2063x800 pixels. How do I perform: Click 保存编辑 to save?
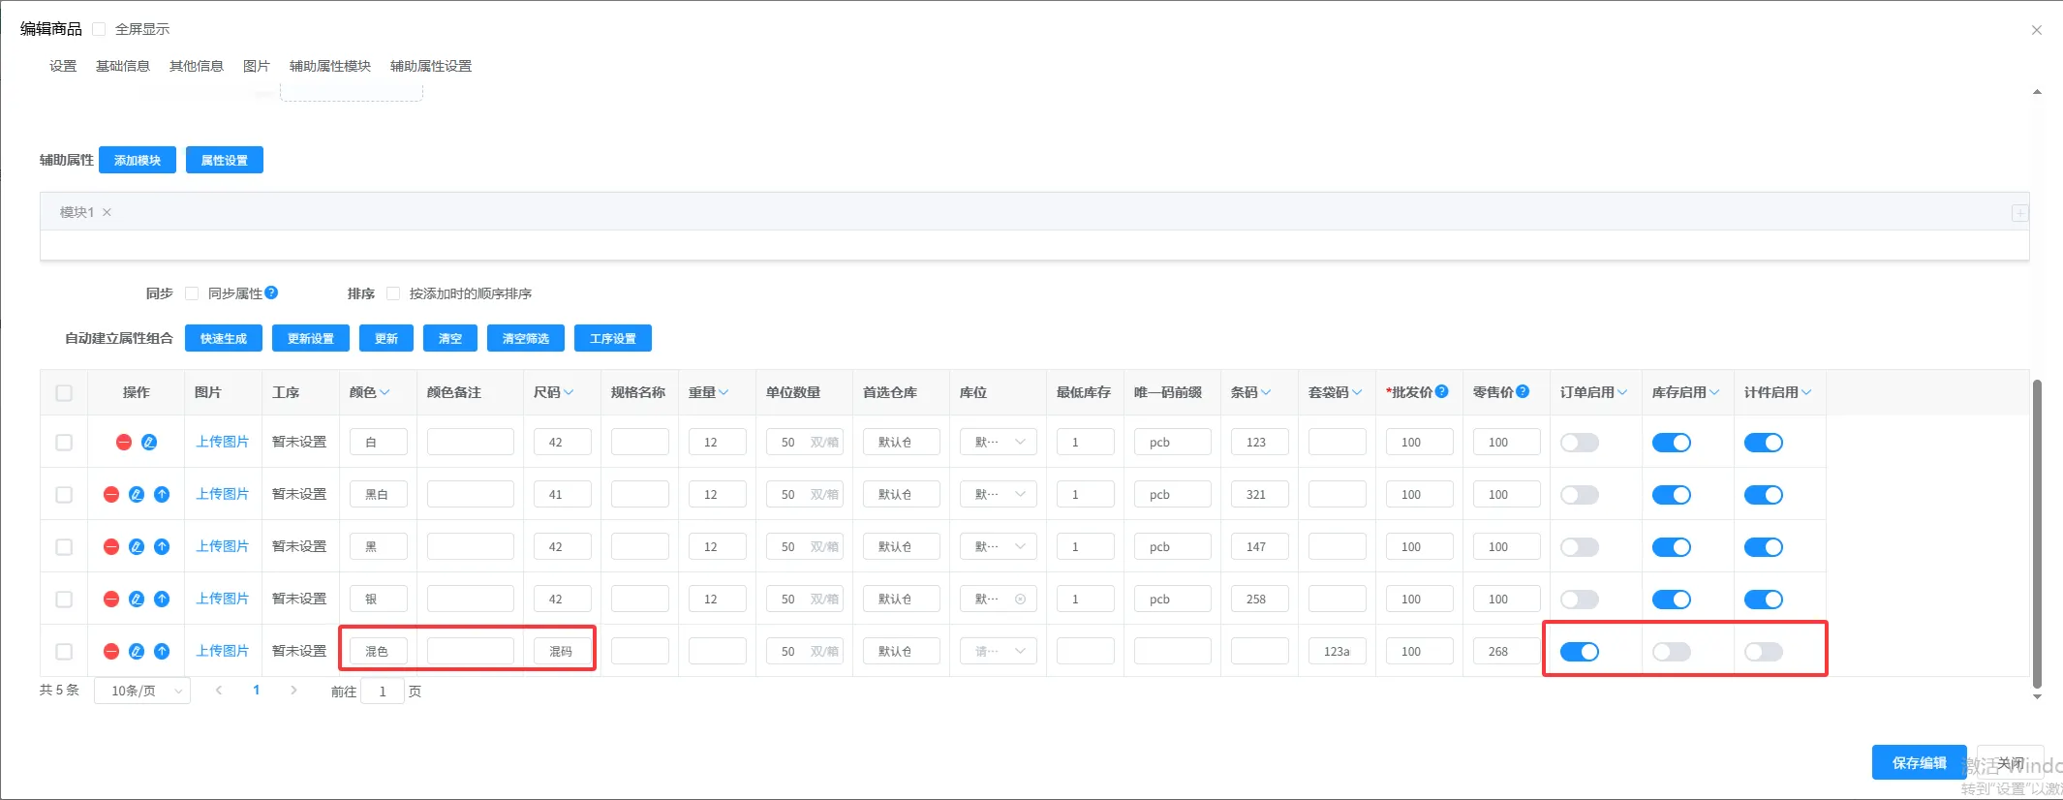[x=1920, y=762]
